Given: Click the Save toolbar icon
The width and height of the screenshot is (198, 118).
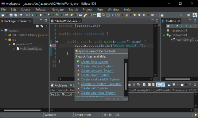Looking at the screenshot, I should (11, 15).
